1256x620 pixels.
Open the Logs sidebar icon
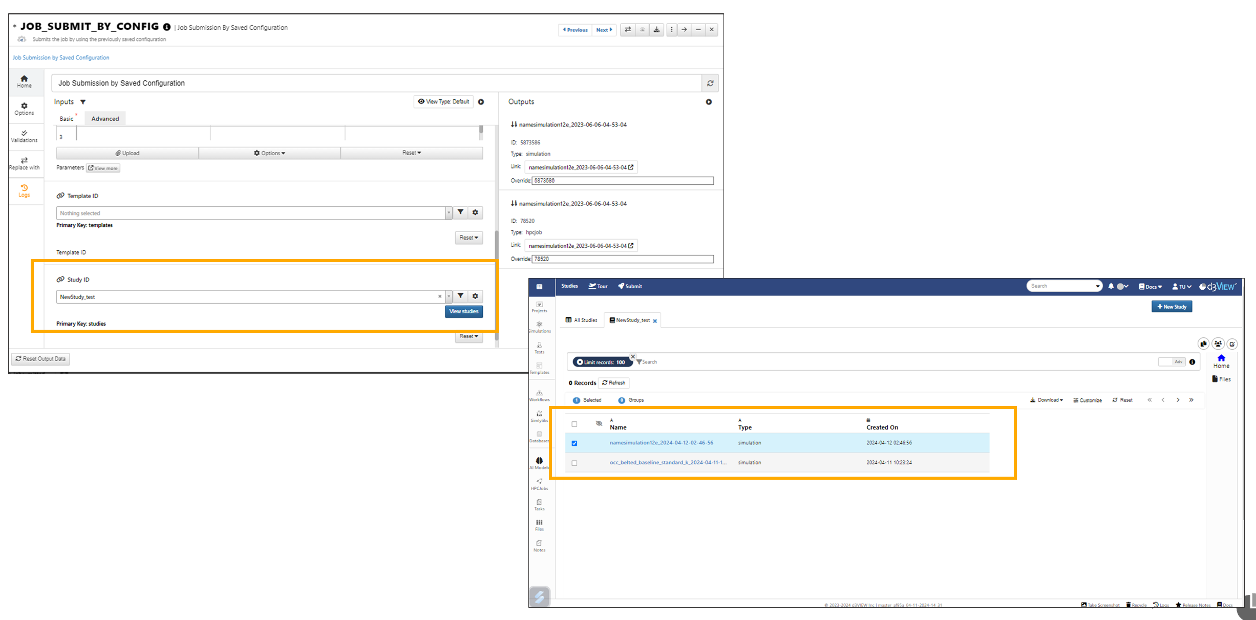(x=24, y=190)
